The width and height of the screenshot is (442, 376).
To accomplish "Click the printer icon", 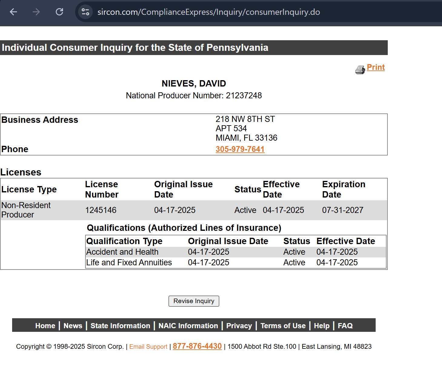I will pos(360,70).
